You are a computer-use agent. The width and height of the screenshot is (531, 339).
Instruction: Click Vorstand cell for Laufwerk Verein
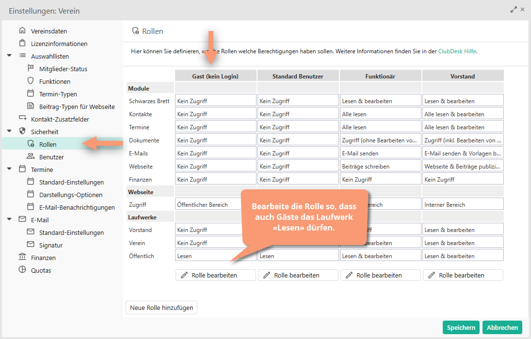463,243
